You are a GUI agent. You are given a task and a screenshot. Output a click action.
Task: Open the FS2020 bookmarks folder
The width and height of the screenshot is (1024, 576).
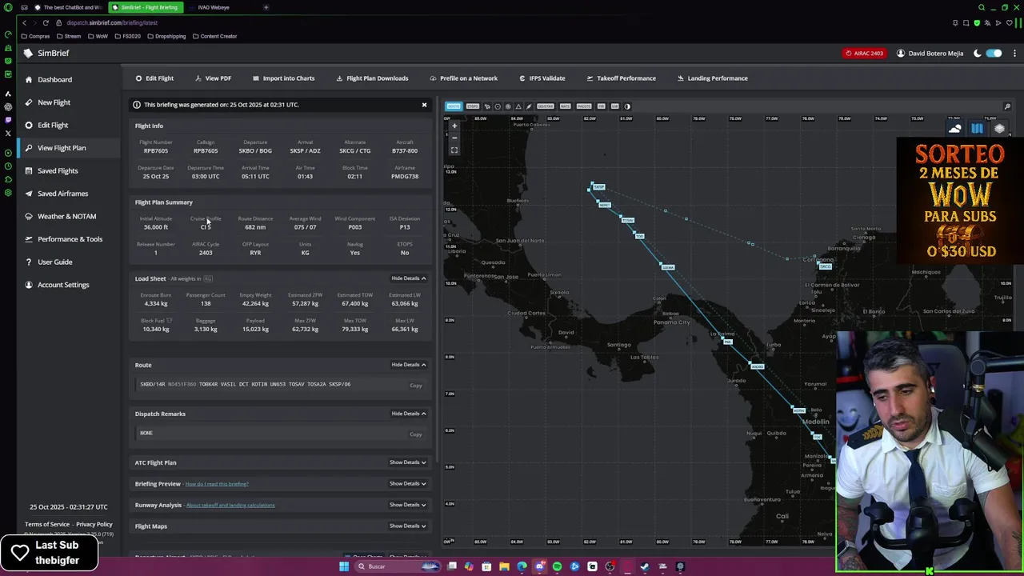point(128,36)
